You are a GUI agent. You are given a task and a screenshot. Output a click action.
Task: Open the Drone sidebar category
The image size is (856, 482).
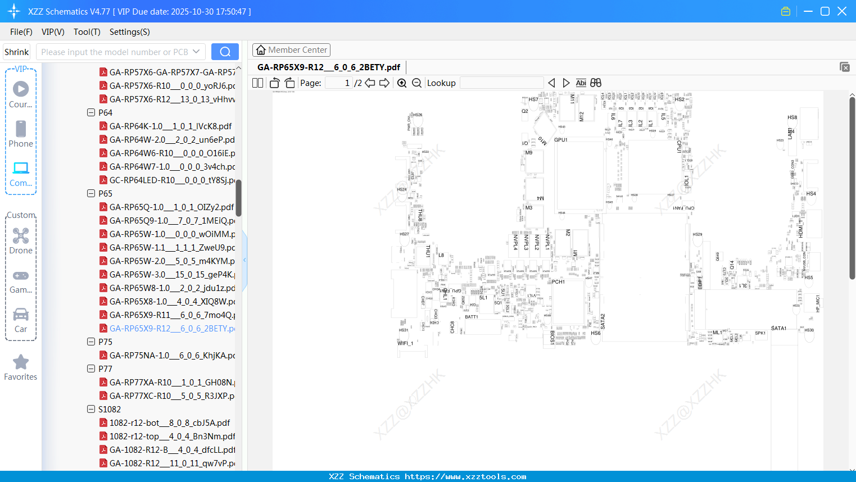pyautogui.click(x=21, y=241)
